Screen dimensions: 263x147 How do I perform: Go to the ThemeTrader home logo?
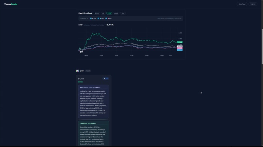11,4
